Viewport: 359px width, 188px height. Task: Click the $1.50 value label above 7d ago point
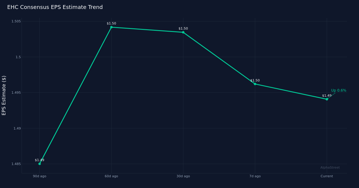pyautogui.click(x=255, y=80)
